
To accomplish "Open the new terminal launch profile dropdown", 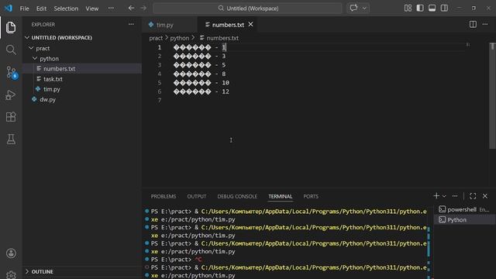I will click(444, 196).
